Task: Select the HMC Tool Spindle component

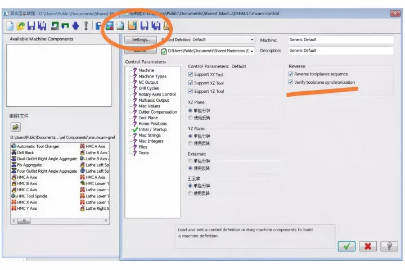Action: [x=29, y=196]
